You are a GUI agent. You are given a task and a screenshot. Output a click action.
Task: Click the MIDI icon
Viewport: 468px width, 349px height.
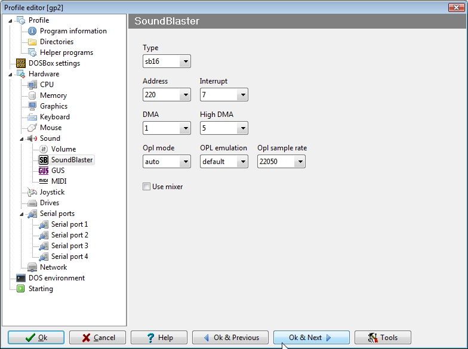44,181
